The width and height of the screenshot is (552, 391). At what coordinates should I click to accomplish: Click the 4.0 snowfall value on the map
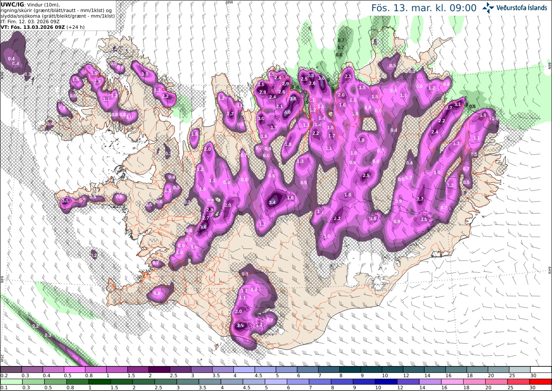click(287, 112)
